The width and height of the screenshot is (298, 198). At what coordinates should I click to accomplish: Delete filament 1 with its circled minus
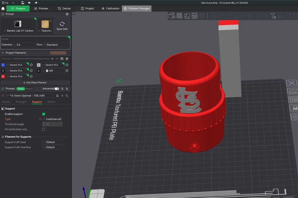tap(31, 65)
